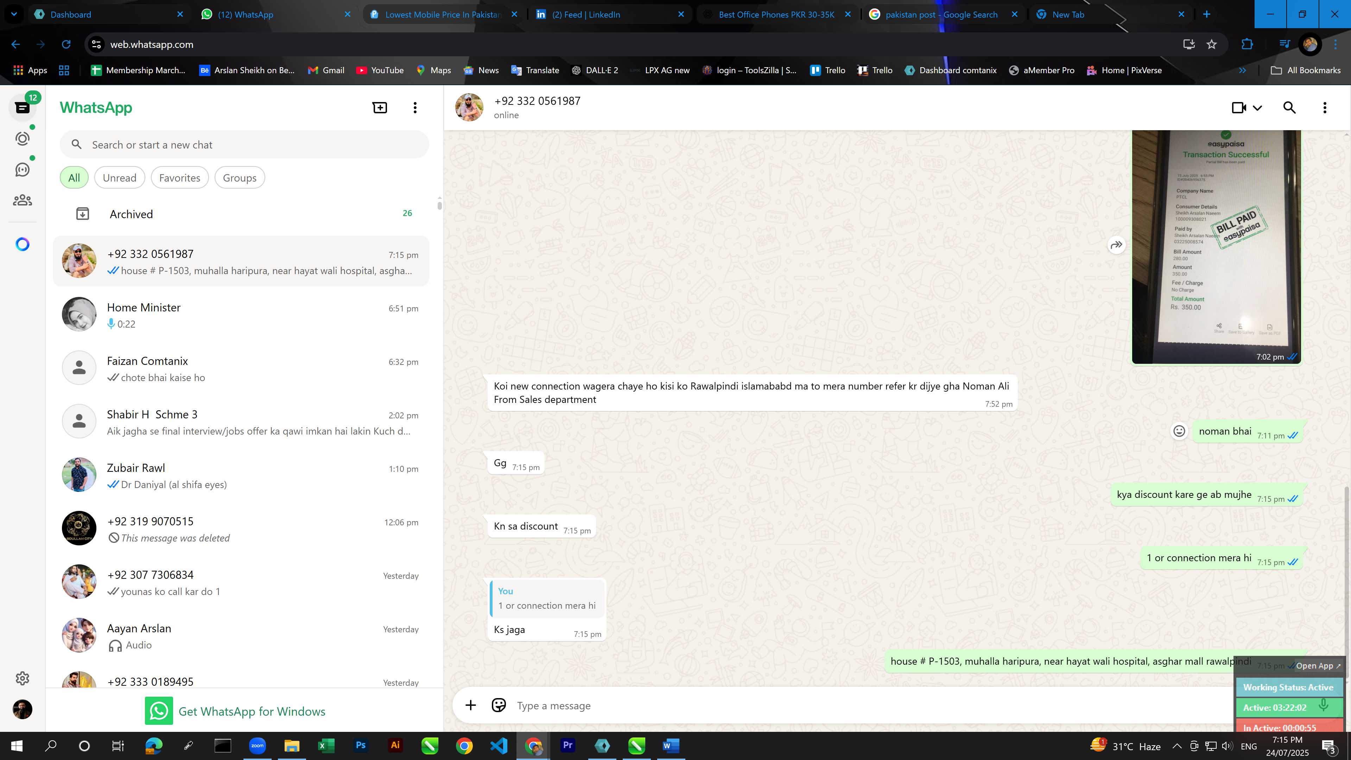
Task: Click Get WhatsApp for Windows link
Action: 235,711
